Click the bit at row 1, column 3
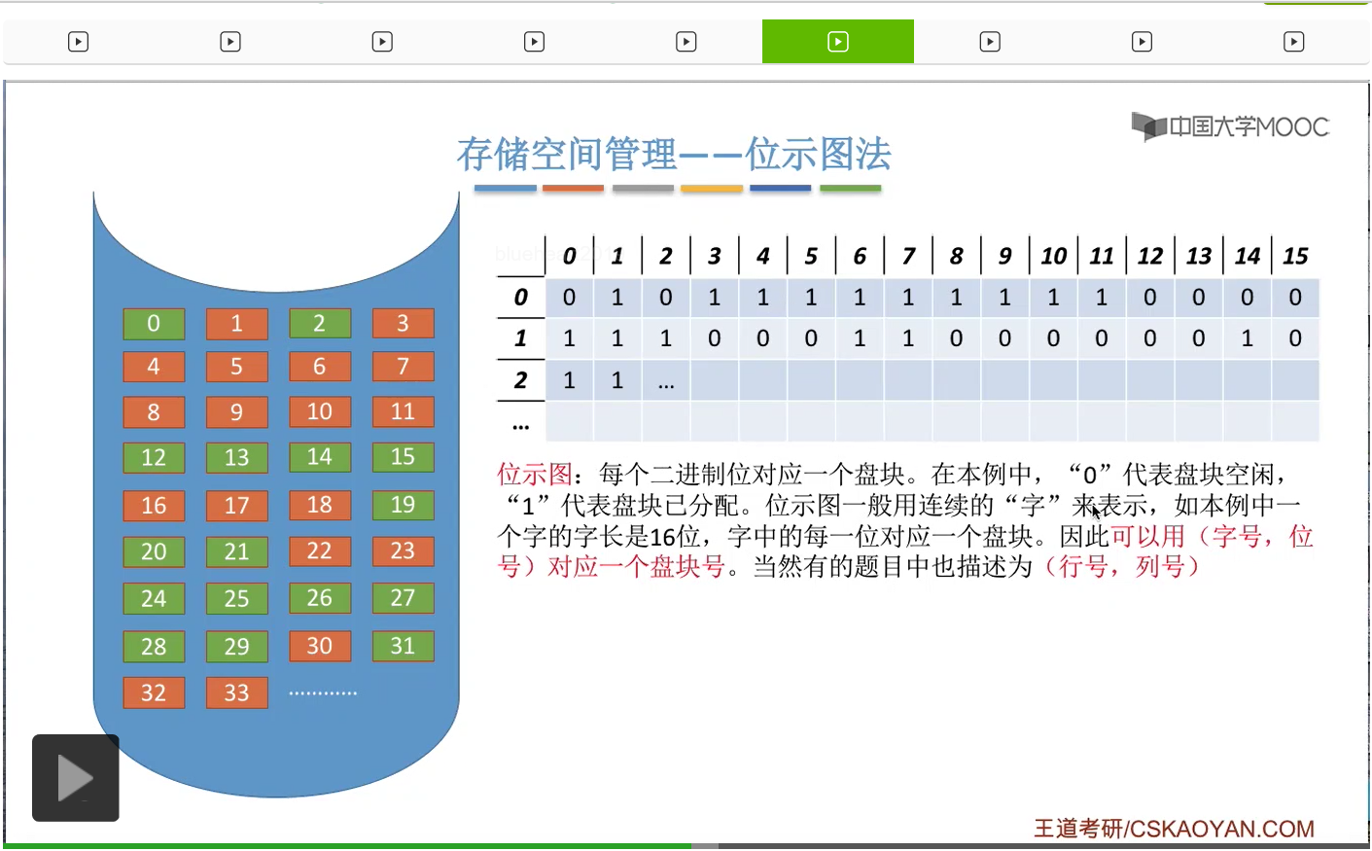 [715, 338]
